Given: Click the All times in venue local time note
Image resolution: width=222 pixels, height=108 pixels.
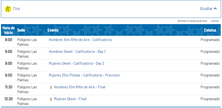Looking at the screenshot, I should 192,21.
